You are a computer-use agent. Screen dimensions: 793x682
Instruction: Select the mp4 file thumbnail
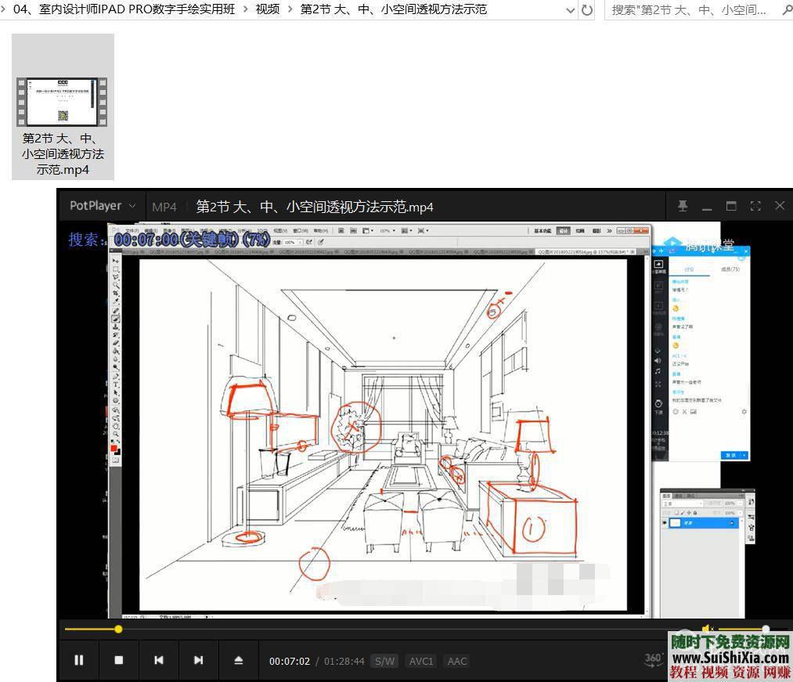coord(62,102)
